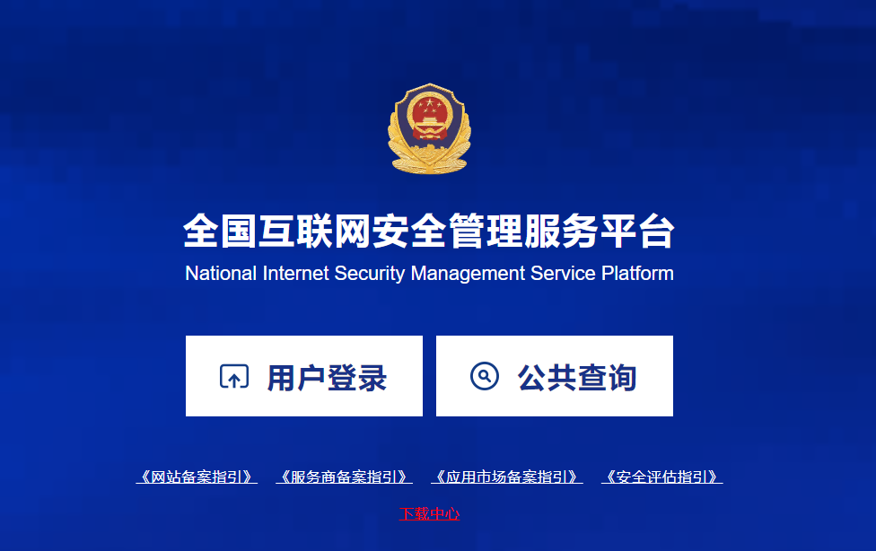Click the 全国互联网安全管理服务平台 title heading

click(429, 231)
